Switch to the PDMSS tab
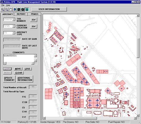Image resolution: width=141 pixels, height=124 pixels. (x=35, y=14)
